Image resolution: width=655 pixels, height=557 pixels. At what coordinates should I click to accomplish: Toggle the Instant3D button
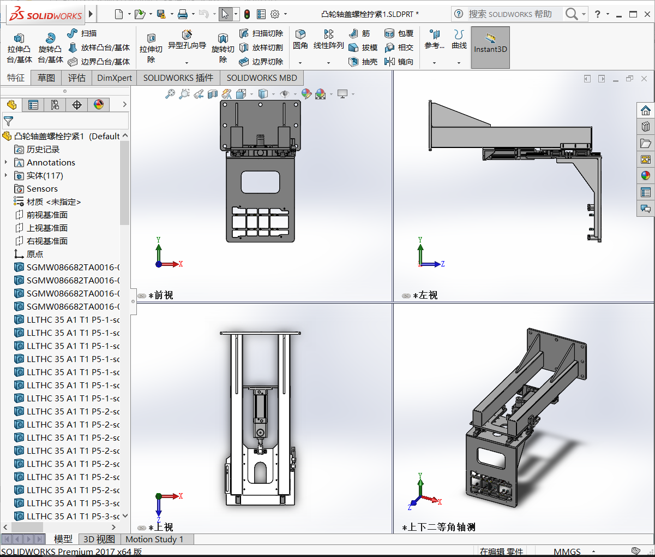(490, 48)
